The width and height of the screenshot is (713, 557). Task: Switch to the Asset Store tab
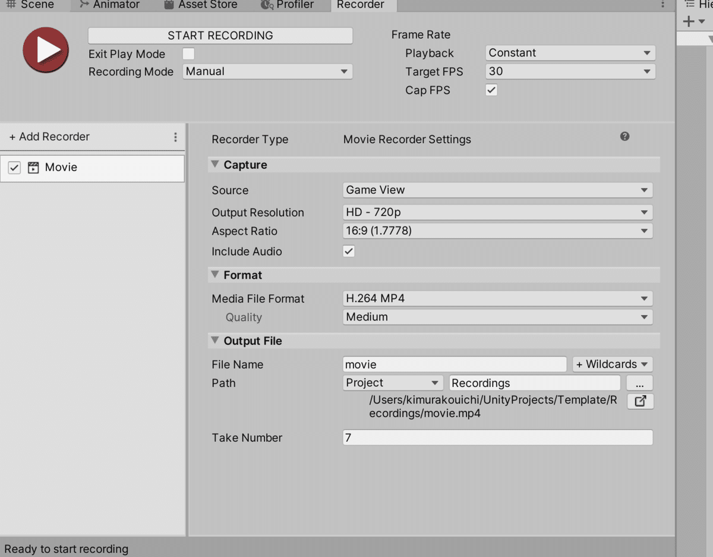point(200,5)
